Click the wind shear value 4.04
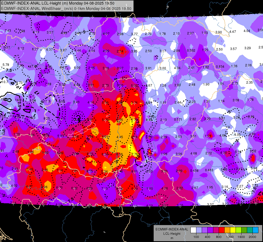Image resolution: width=263 pixels, height=242 pixels. 247,31
